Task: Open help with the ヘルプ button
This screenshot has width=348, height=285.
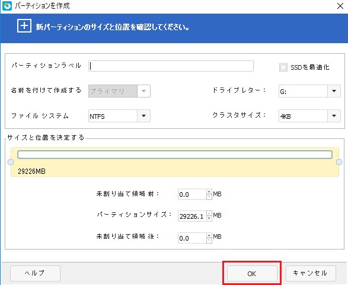Action: coord(35,273)
